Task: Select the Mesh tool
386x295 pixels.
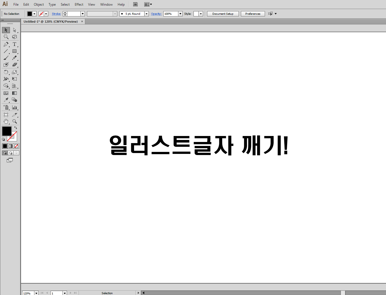Action: coord(6,93)
